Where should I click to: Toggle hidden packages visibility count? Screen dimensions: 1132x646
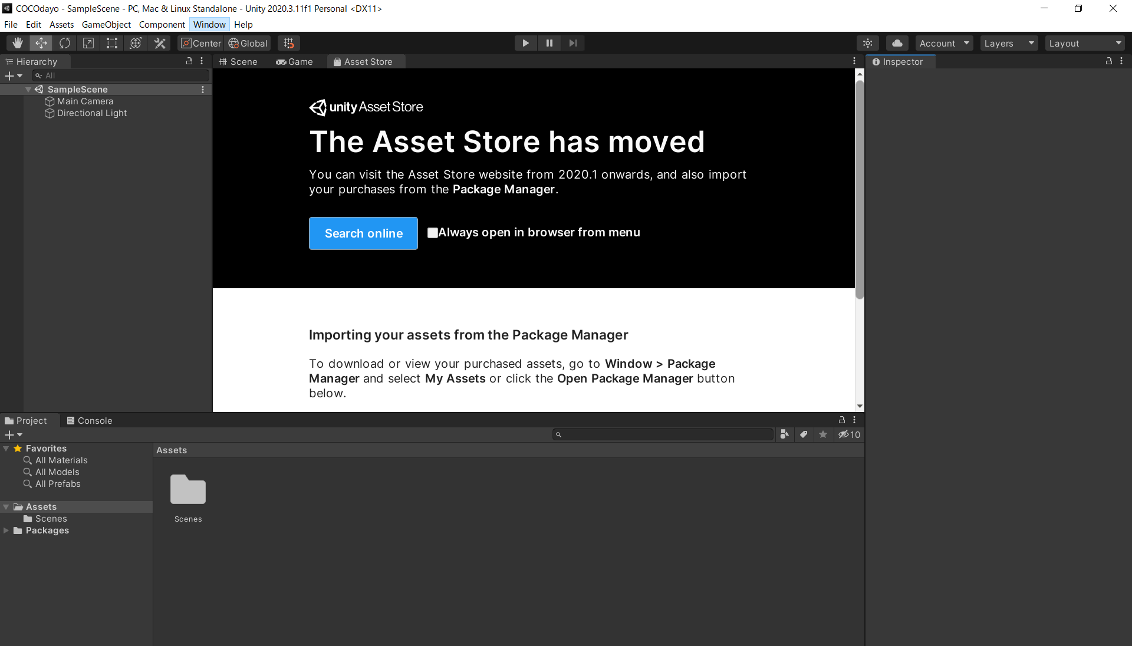coord(850,434)
